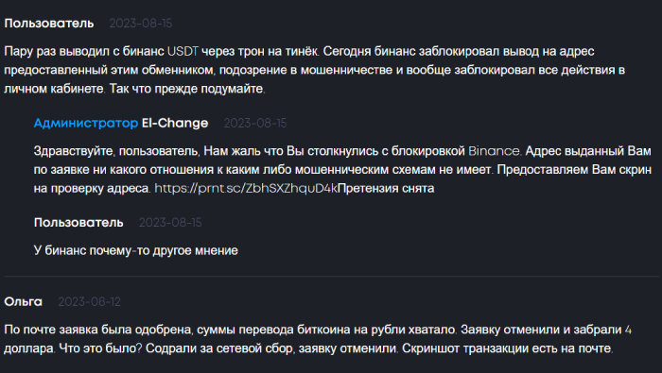The height and width of the screenshot is (373, 662).
Task: Click the date beside Администратор El-Change
Action: [x=255, y=123]
